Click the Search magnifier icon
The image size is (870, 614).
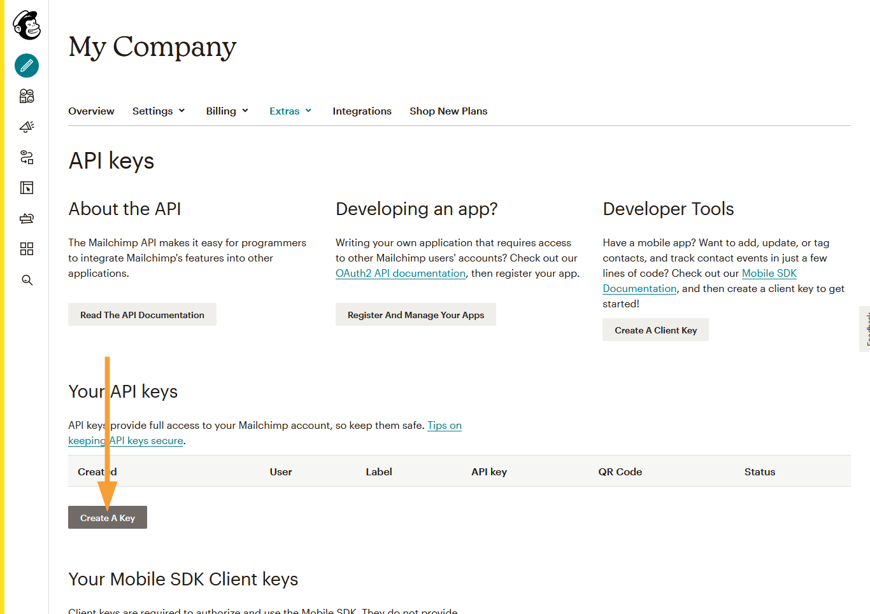point(27,280)
